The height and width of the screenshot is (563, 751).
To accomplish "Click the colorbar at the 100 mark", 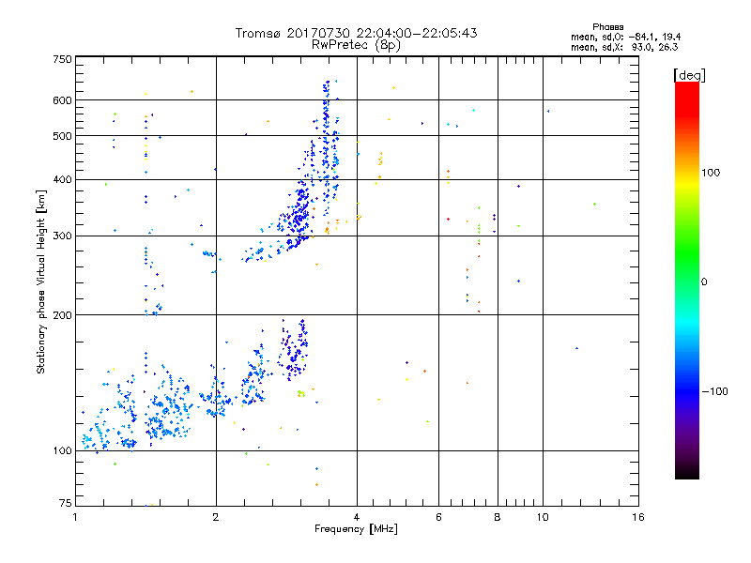I will click(x=687, y=173).
